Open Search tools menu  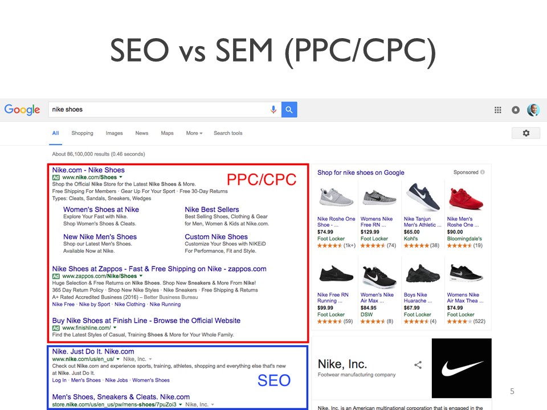228,133
